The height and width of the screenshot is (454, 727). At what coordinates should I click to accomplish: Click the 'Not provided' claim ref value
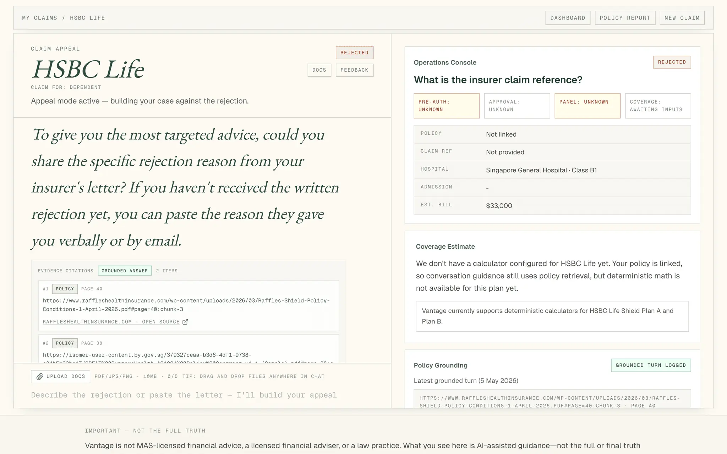(505, 152)
